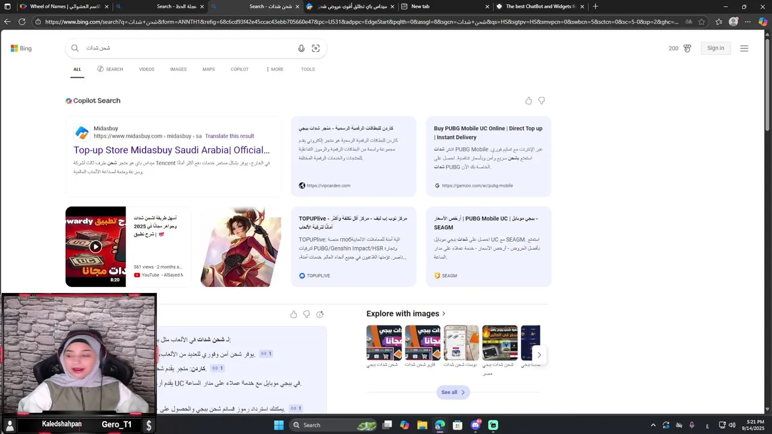
Task: Open tab actions menu in title bar
Action: 7,7
